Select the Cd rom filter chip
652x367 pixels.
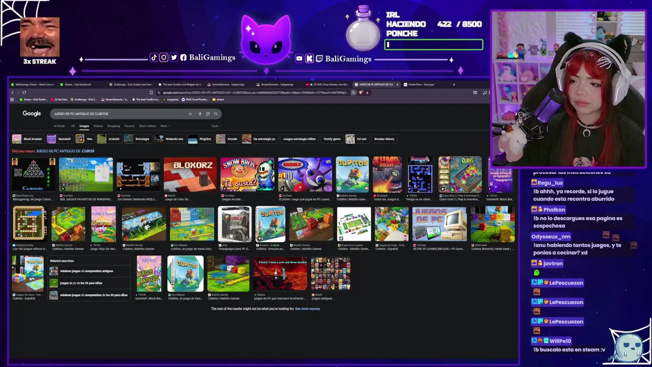pyautogui.click(x=357, y=139)
